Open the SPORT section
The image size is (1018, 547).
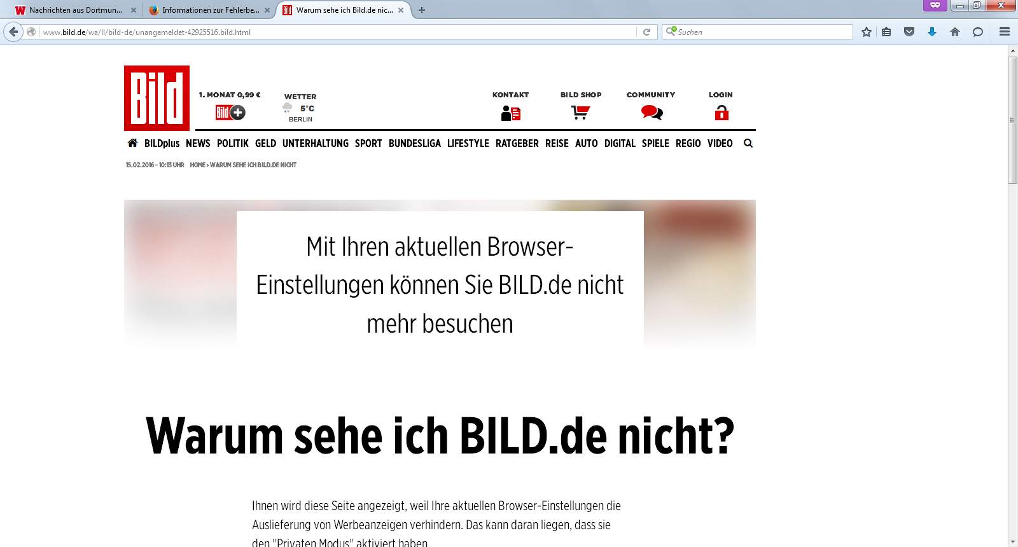368,144
